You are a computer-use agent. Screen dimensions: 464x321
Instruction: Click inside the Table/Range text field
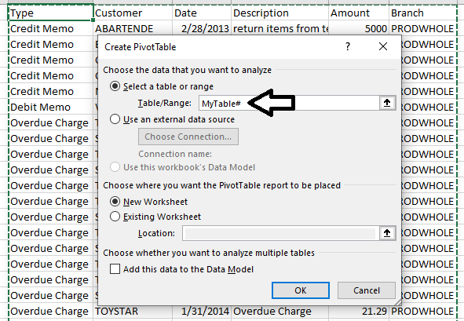[289, 103]
